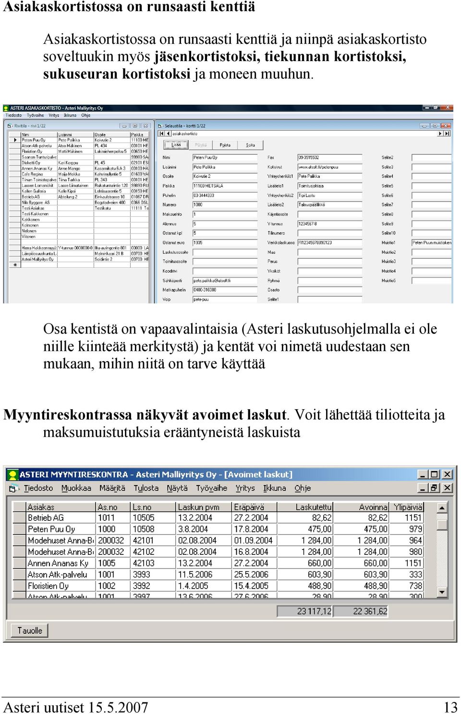Select current-row arrow marker for Peten Puu Oy
Screen dimensions: 461x714
pos(15,140)
